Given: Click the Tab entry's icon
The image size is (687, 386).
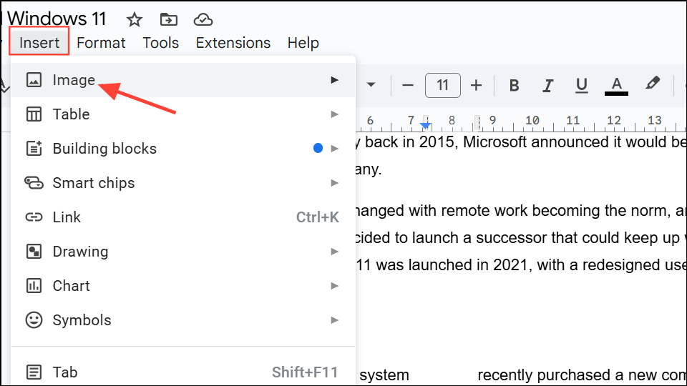Looking at the screenshot, I should click(x=34, y=372).
